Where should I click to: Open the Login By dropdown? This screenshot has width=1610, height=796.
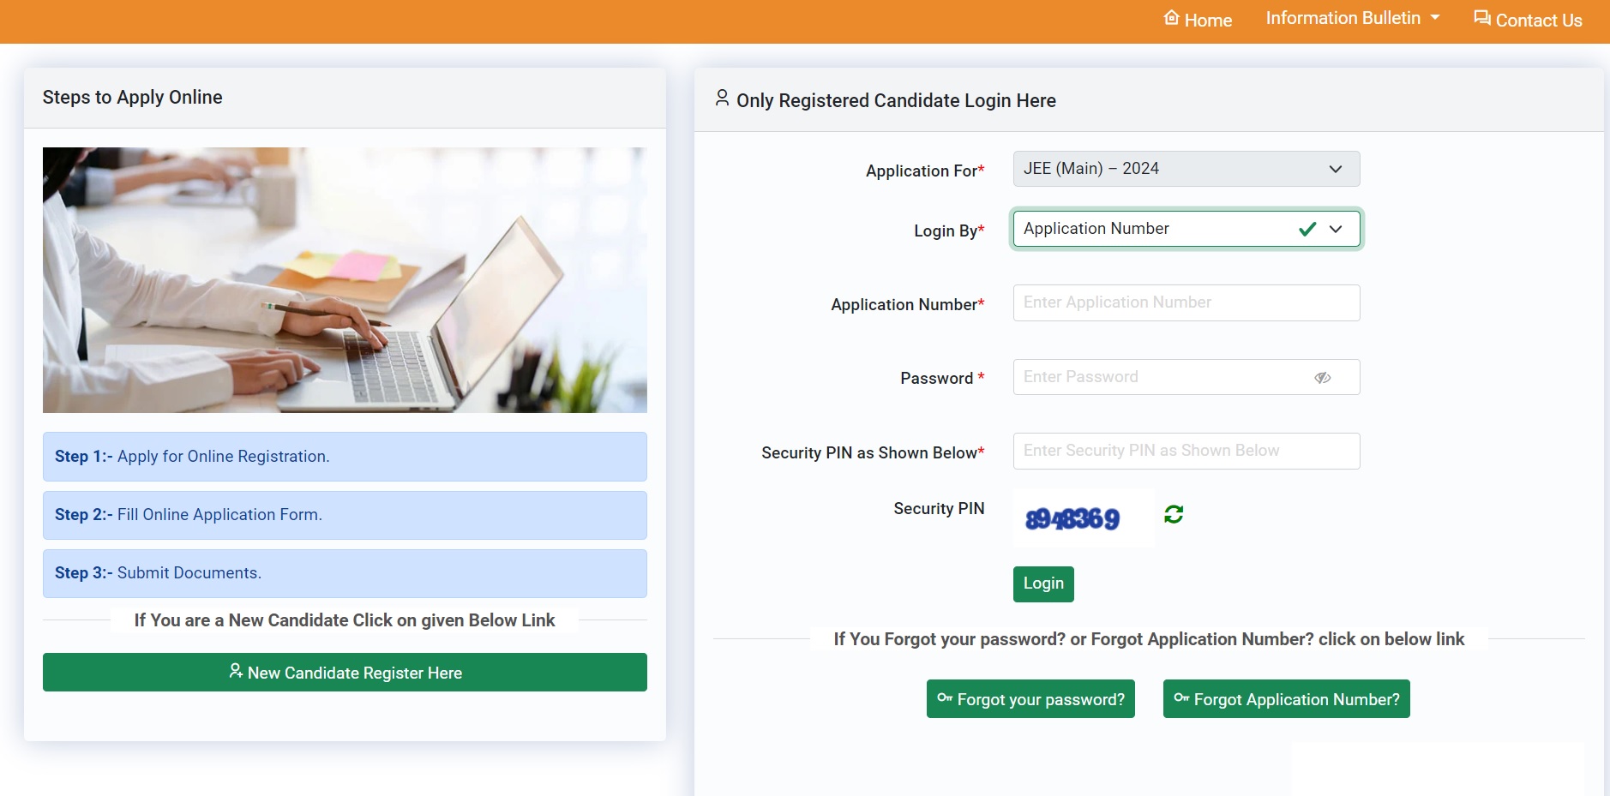(1186, 229)
